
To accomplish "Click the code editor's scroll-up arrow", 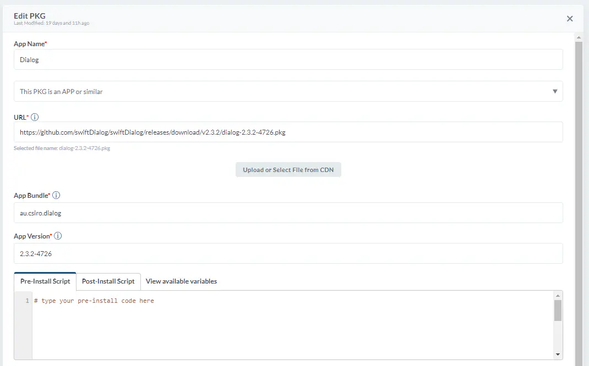I will point(558,296).
